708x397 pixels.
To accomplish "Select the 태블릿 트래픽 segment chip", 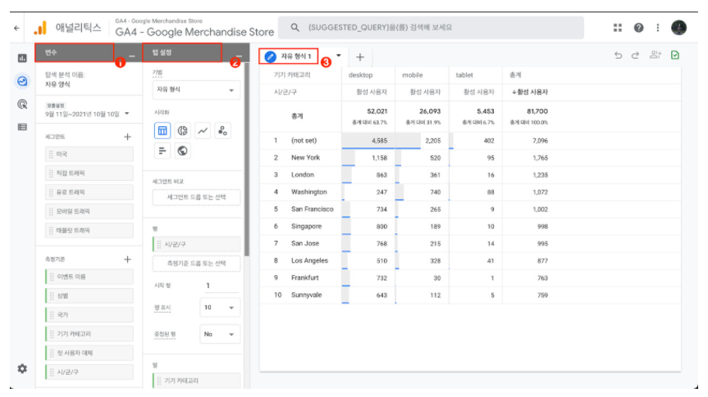I will point(89,230).
